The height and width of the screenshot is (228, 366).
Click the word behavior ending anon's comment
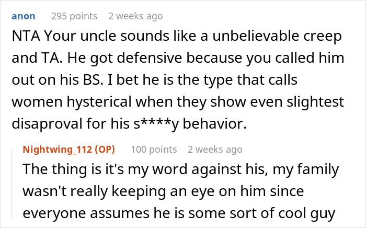click(x=214, y=124)
